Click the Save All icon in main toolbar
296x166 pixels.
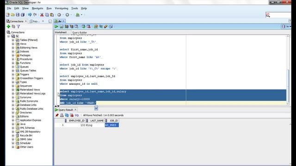point(23,15)
